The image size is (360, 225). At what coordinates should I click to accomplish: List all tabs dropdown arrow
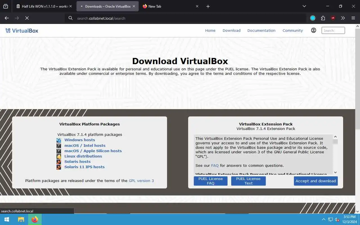point(304,6)
